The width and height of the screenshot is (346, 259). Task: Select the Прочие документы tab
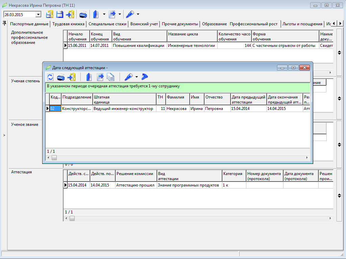click(x=180, y=24)
